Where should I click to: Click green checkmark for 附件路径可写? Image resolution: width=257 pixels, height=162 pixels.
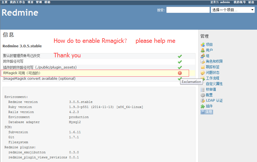point(180,62)
